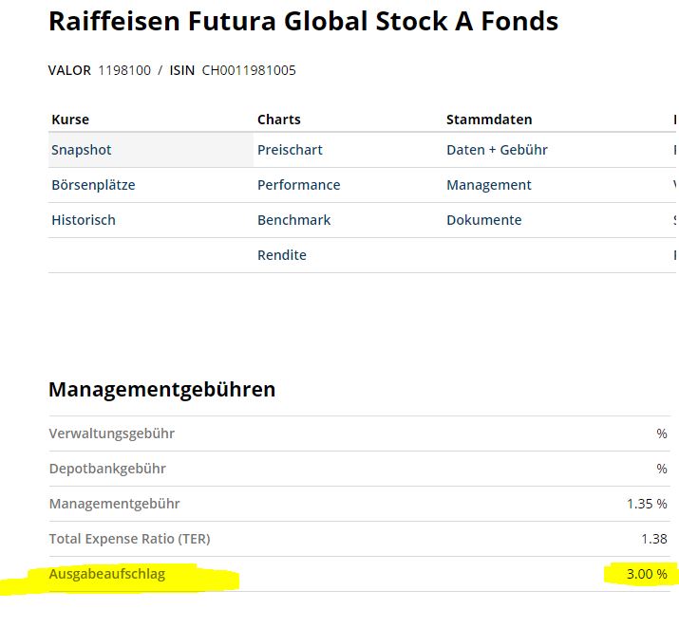The height and width of the screenshot is (627, 679).
Task: Click the Managementgebühr 1.35 % value
Action: pos(647,504)
